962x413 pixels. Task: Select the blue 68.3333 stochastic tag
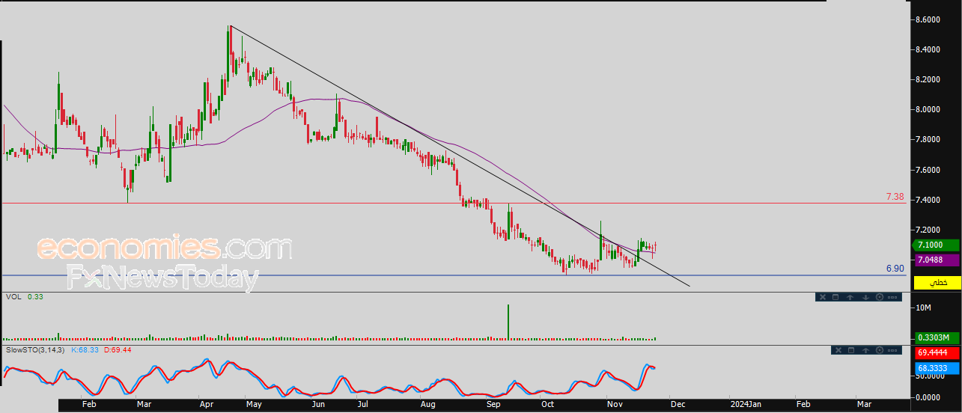(937, 369)
